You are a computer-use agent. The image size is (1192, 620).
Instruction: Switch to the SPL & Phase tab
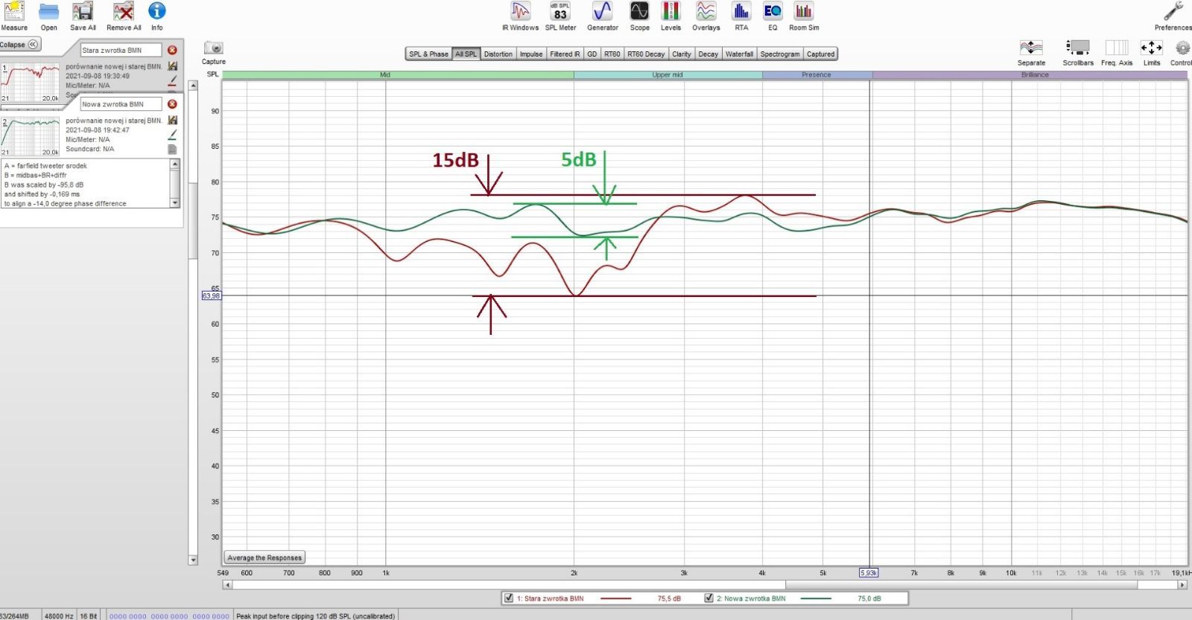pyautogui.click(x=428, y=54)
